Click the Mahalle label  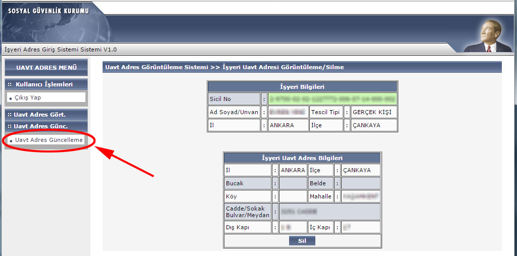321,196
